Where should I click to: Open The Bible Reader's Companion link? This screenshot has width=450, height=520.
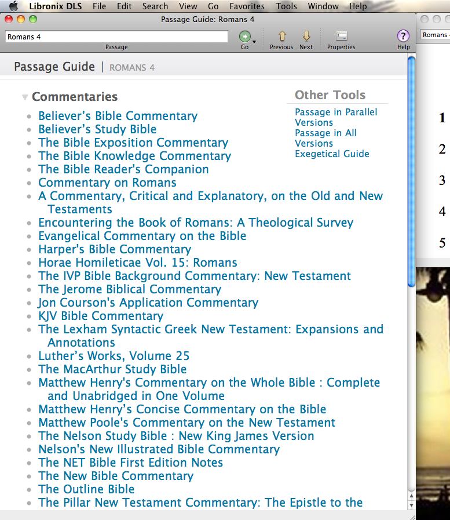[x=123, y=169]
